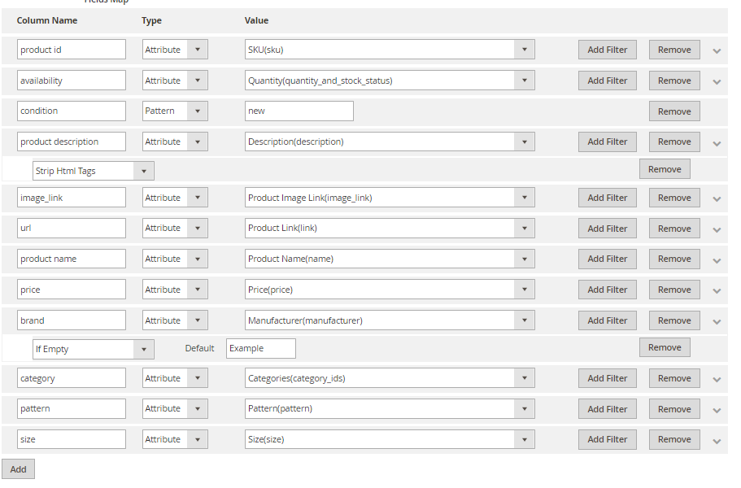Click Add Filter on the url row

[608, 229]
